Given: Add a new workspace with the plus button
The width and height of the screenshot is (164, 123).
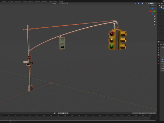Looking at the screenshot, I should click(x=65, y=1).
